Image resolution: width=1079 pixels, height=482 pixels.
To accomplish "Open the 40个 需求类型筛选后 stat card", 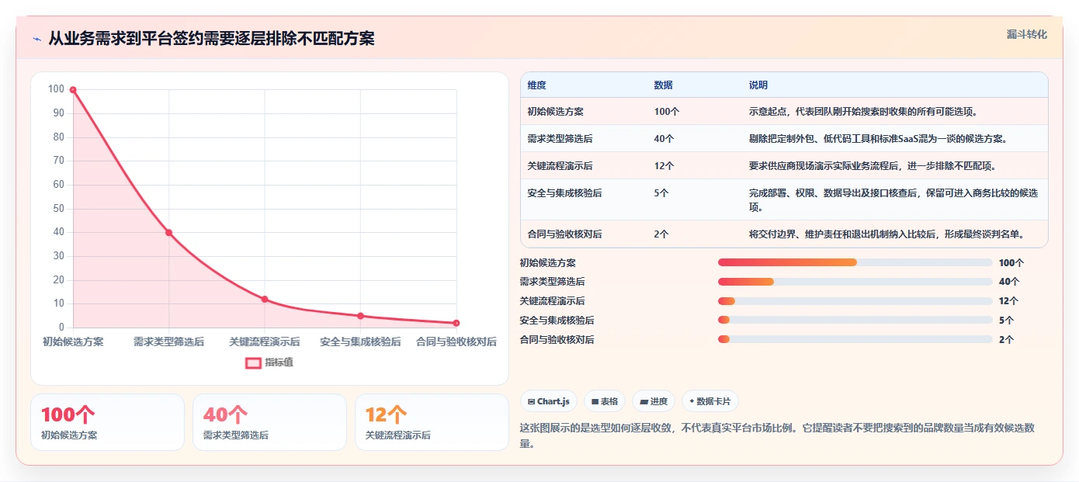I will click(269, 422).
